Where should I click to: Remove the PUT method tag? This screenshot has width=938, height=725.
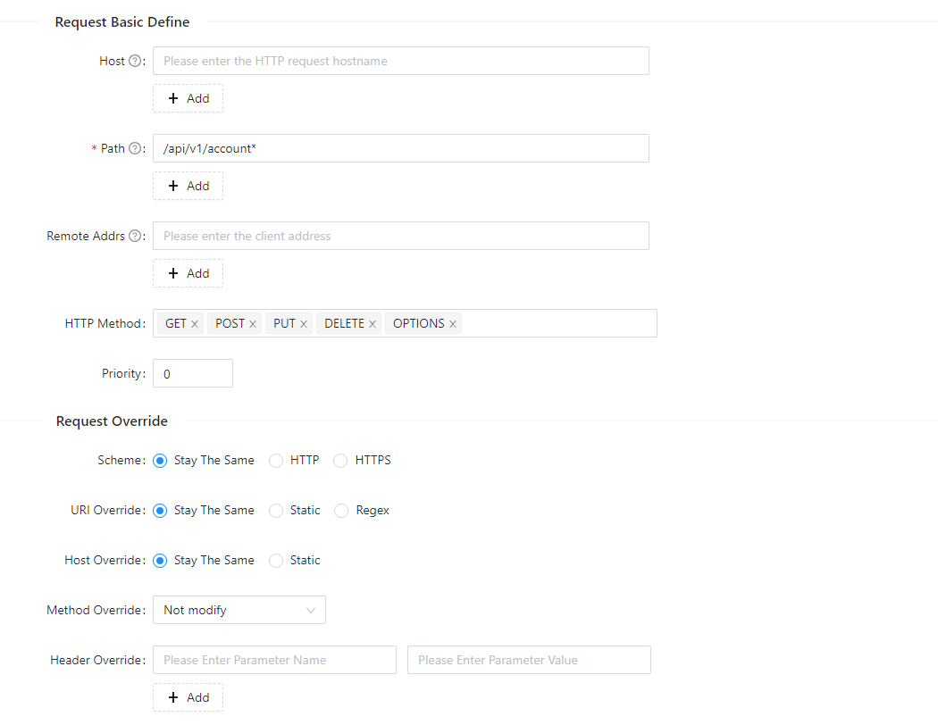[x=304, y=324]
